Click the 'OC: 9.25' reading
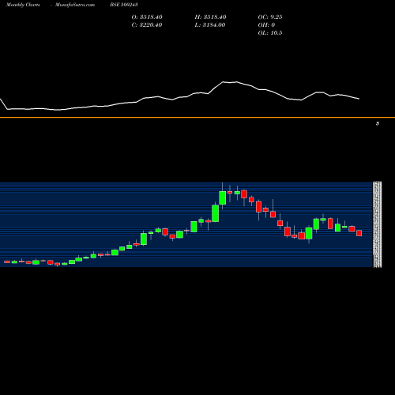 click(270, 17)
